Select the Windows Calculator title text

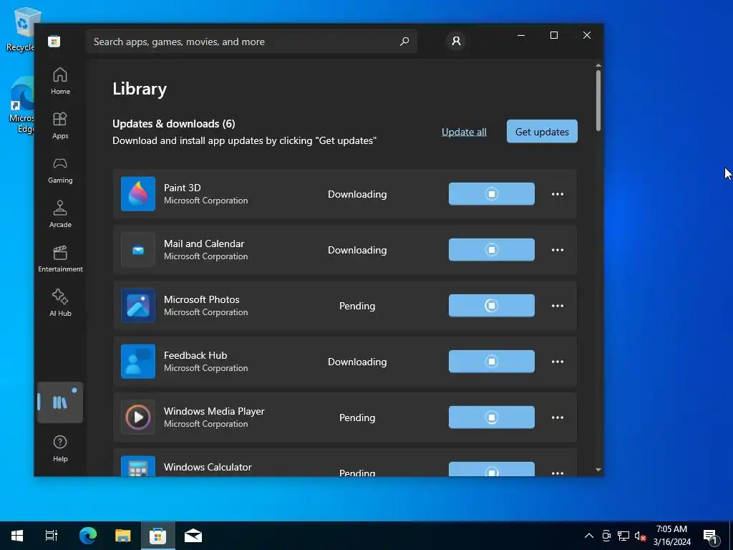click(x=208, y=467)
